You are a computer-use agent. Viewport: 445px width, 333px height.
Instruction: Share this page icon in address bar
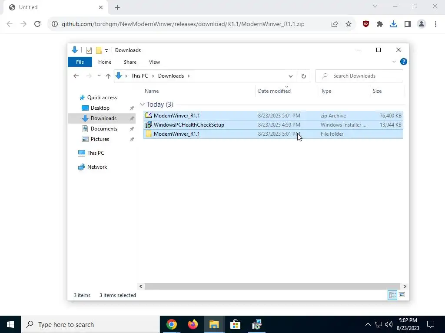coord(335,24)
